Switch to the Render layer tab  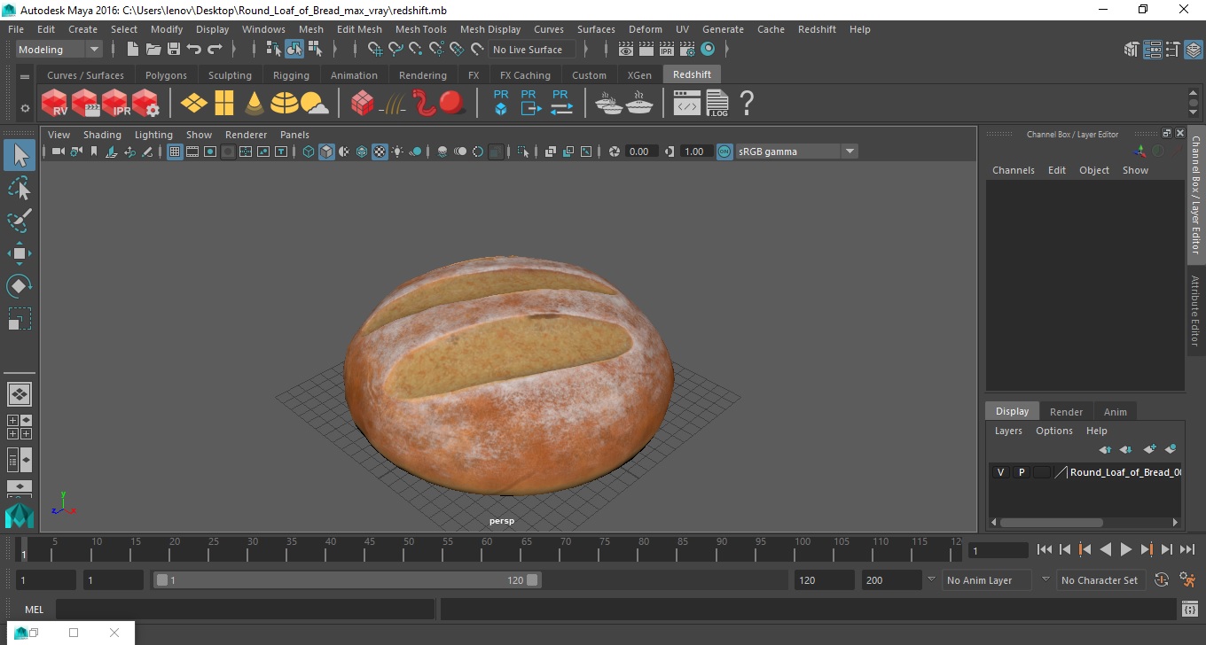coord(1066,412)
